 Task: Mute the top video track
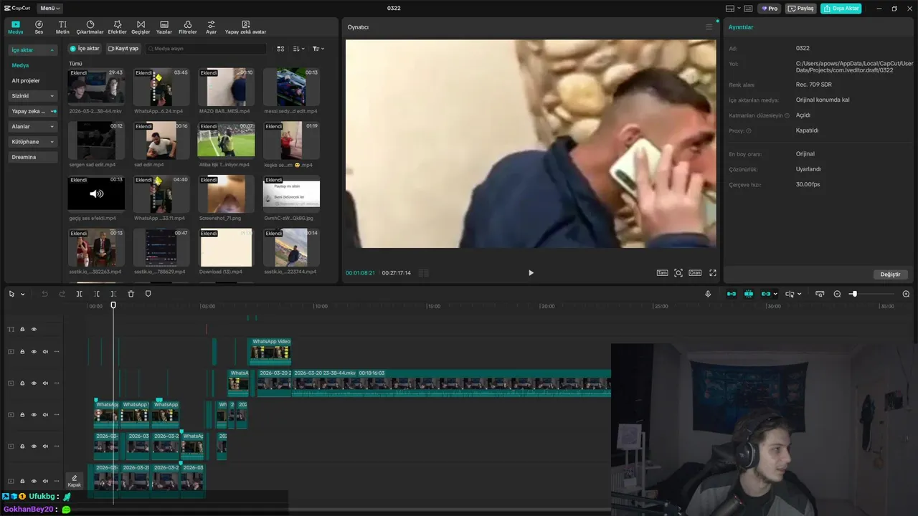click(x=45, y=351)
